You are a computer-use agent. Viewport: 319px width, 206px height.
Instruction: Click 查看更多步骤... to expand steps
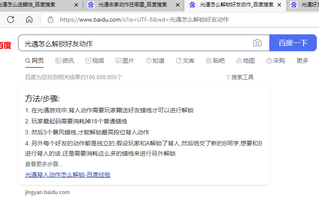click(44, 164)
